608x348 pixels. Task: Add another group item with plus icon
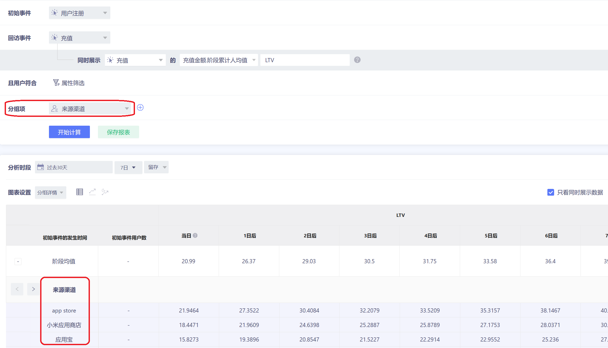coord(140,108)
